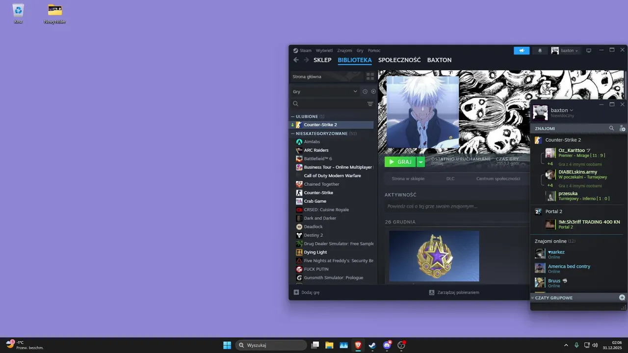Screen dimensions: 628x353
Task: Open the Recycle Bin on the desktop
Action: pos(19,14)
